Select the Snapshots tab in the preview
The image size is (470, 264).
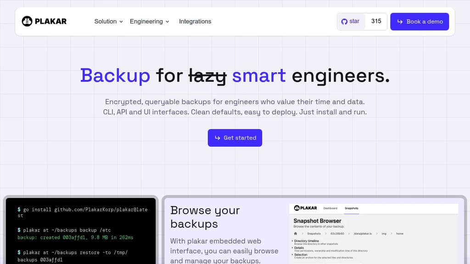[x=352, y=209]
